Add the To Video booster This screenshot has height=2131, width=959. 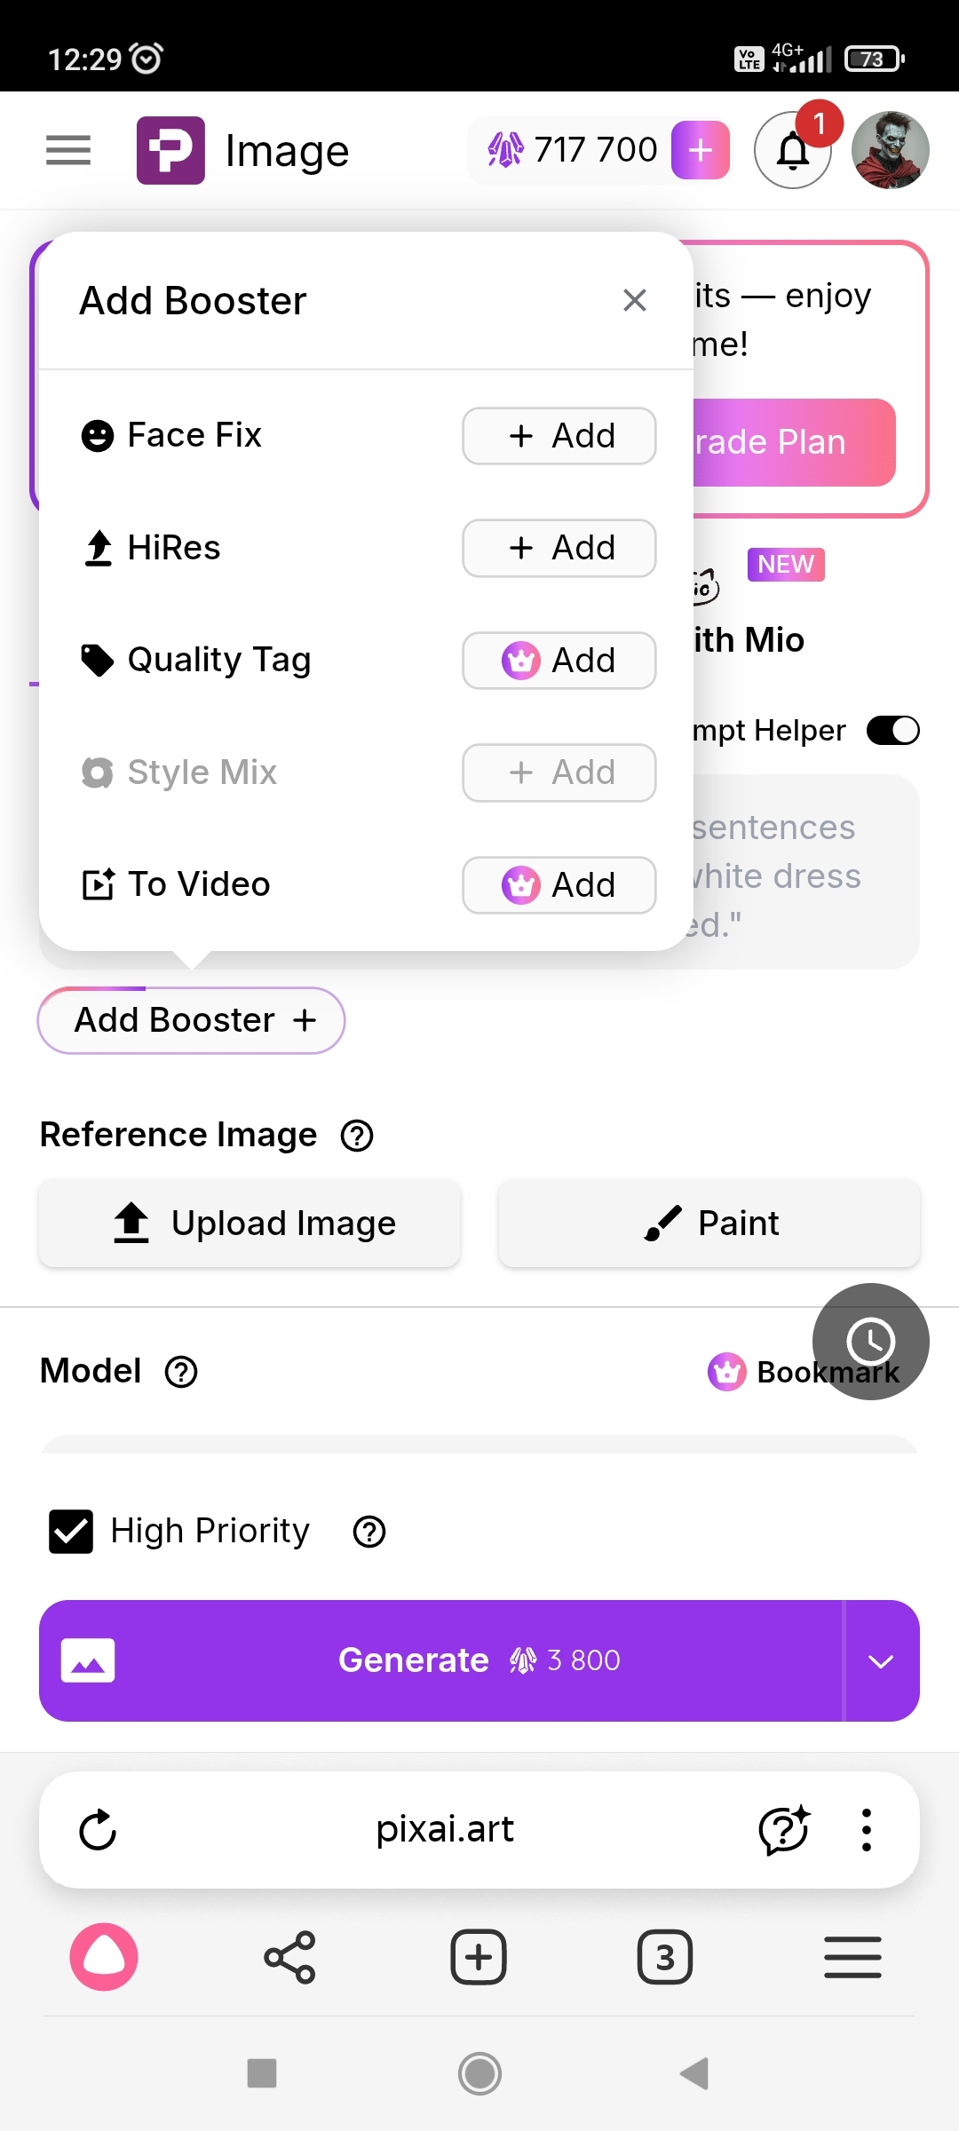(x=559, y=885)
